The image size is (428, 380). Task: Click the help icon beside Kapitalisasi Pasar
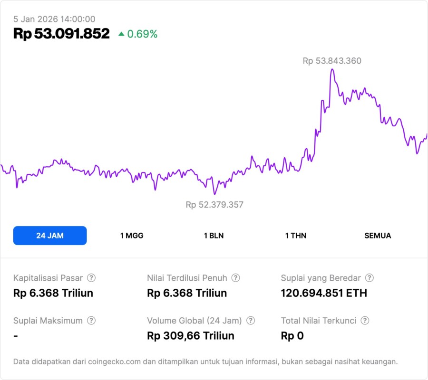point(91,278)
